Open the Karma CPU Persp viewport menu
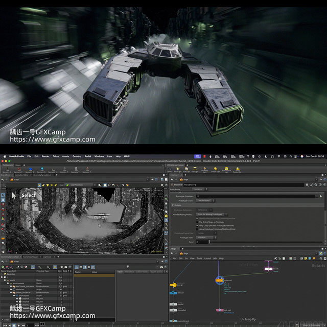The width and height of the screenshot is (327, 327). 142,190
